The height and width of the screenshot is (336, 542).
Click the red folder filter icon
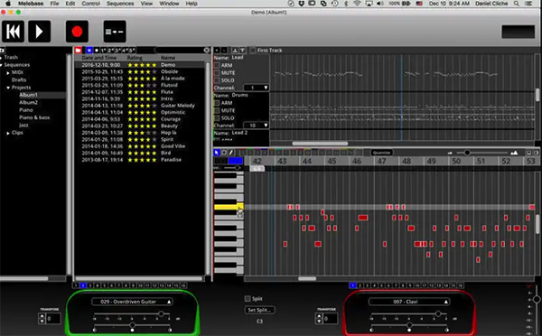click(x=79, y=50)
